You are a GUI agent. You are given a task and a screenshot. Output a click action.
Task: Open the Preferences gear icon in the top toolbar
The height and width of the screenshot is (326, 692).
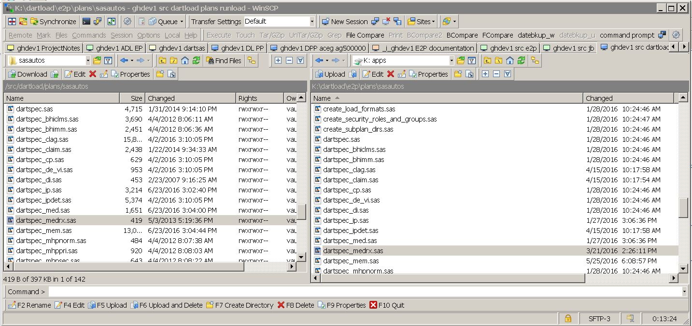127,22
